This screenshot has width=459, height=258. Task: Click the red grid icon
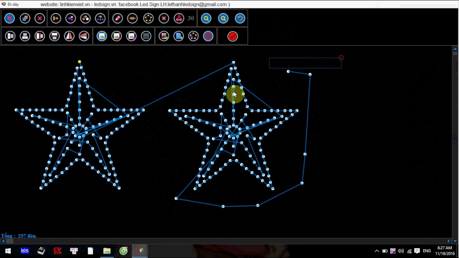208,36
